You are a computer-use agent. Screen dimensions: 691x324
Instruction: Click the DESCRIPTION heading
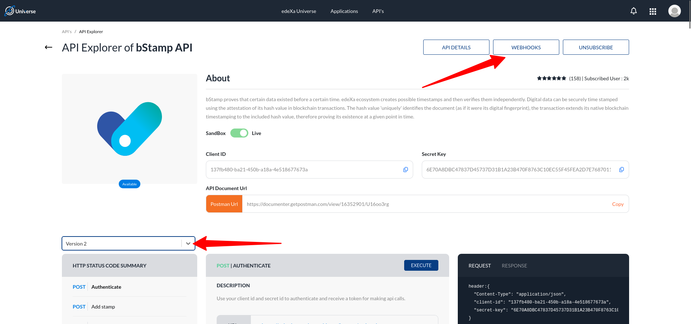233,285
